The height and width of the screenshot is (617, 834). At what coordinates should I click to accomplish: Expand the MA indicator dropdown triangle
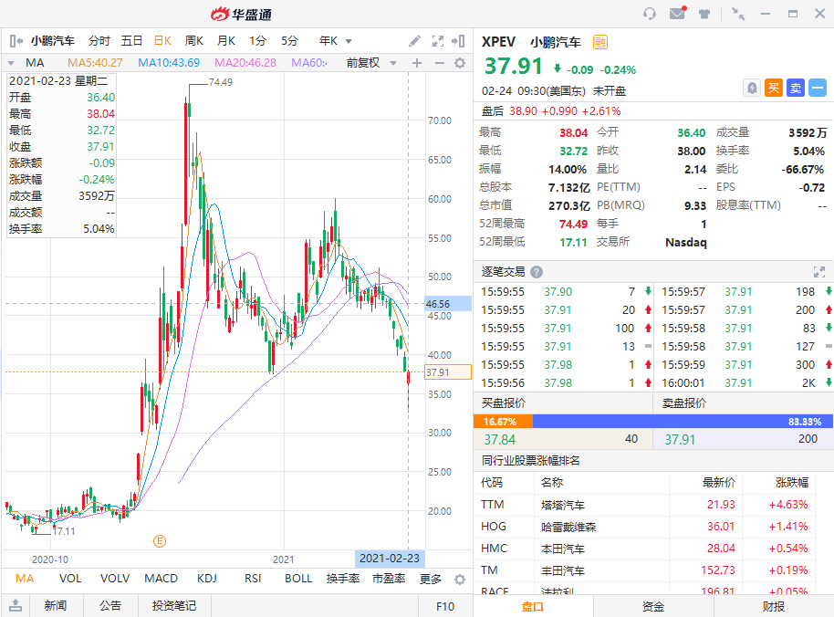[11, 63]
